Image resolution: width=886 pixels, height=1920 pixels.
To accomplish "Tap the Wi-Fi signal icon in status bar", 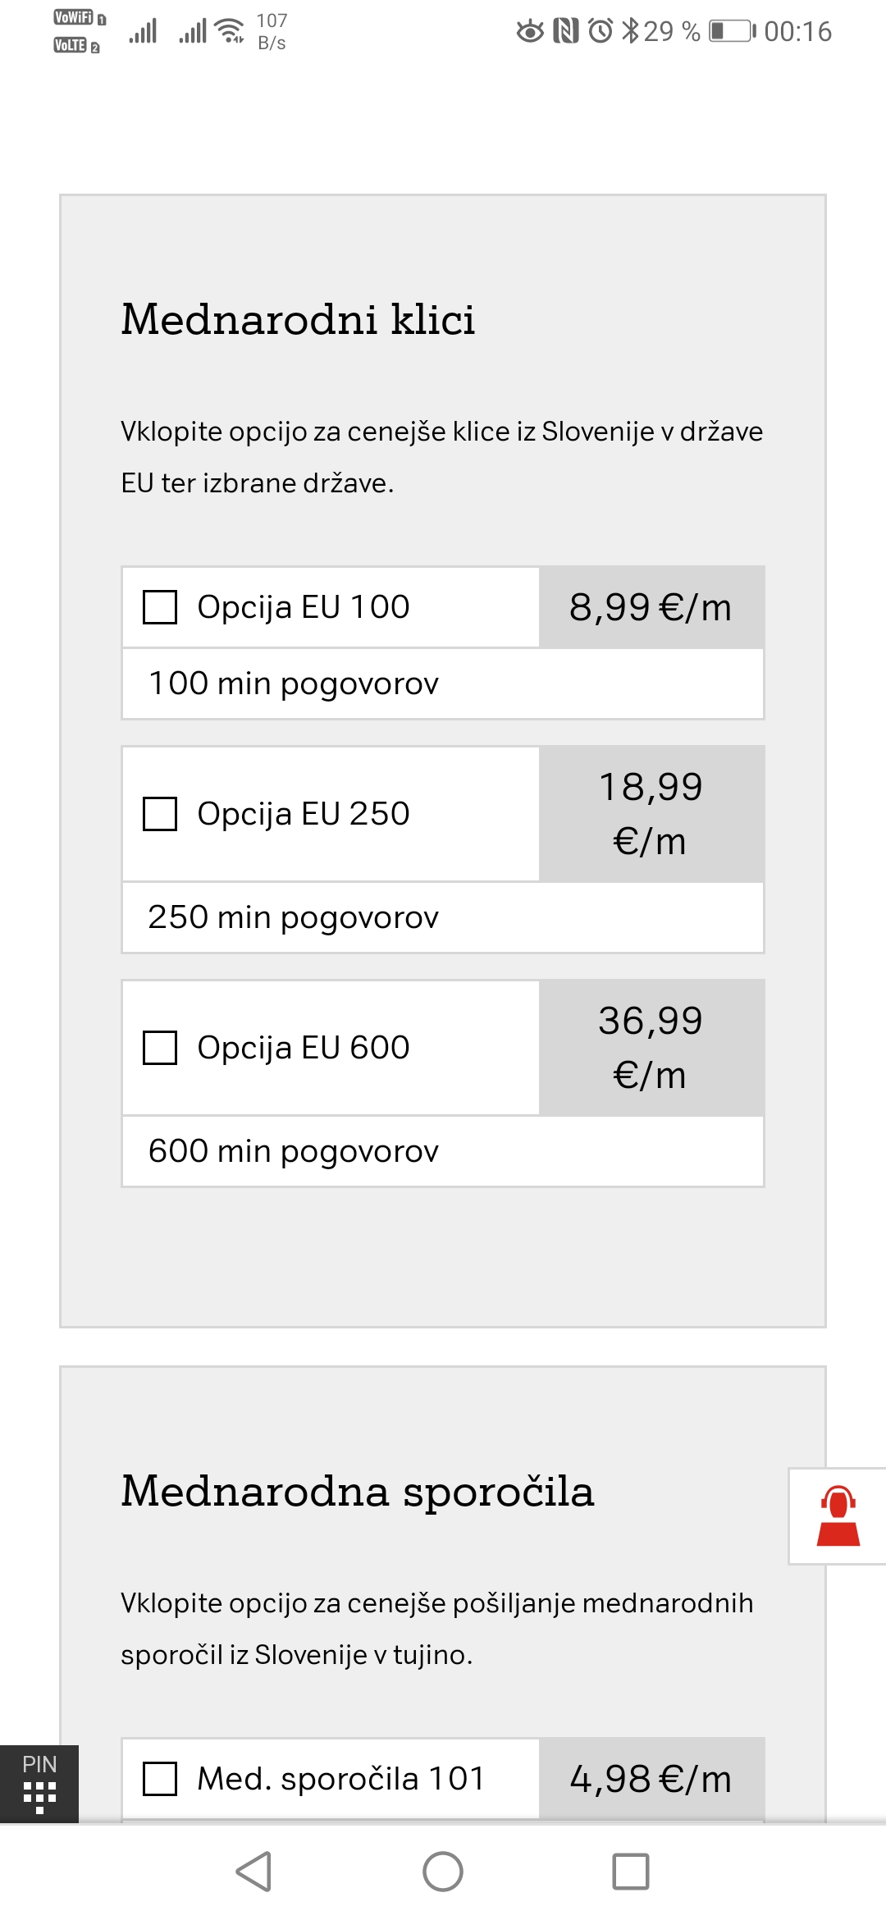I will [230, 30].
